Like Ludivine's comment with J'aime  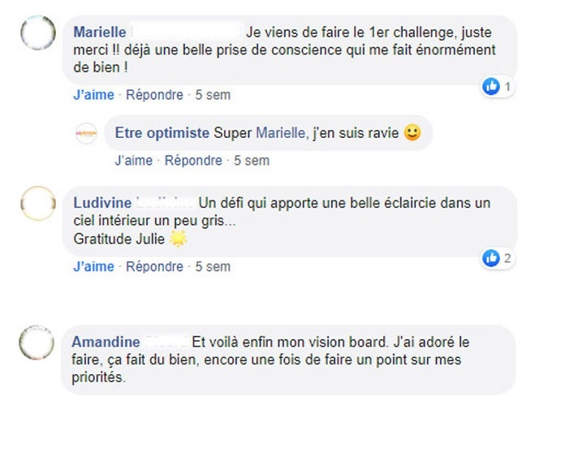coord(93,266)
